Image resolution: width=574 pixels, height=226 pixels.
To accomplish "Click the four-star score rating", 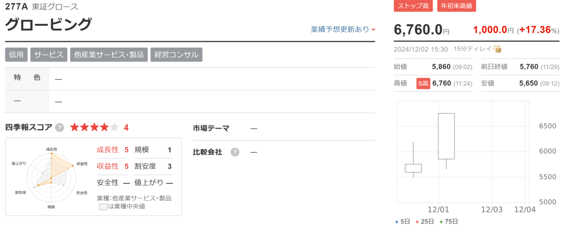I will (x=94, y=128).
